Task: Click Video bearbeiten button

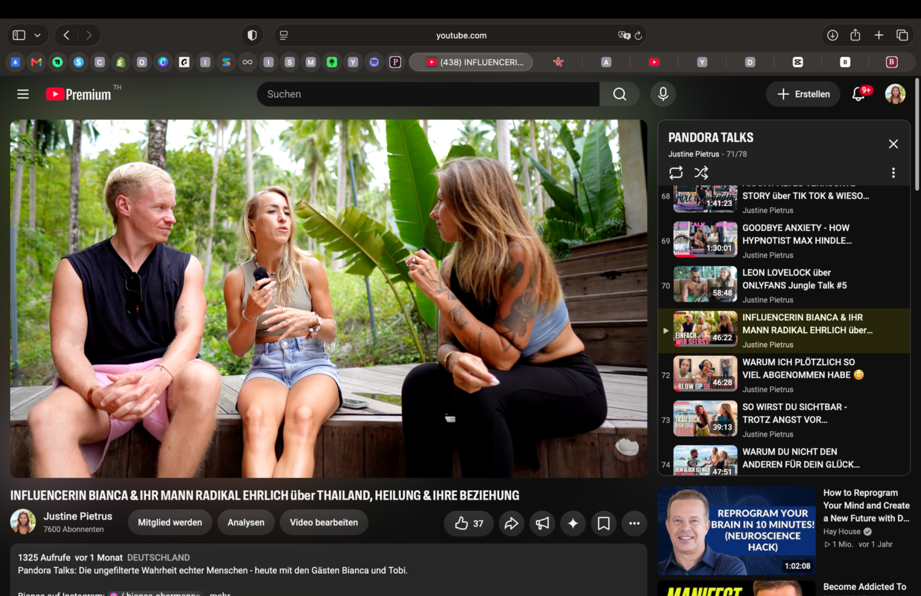Action: 324,523
